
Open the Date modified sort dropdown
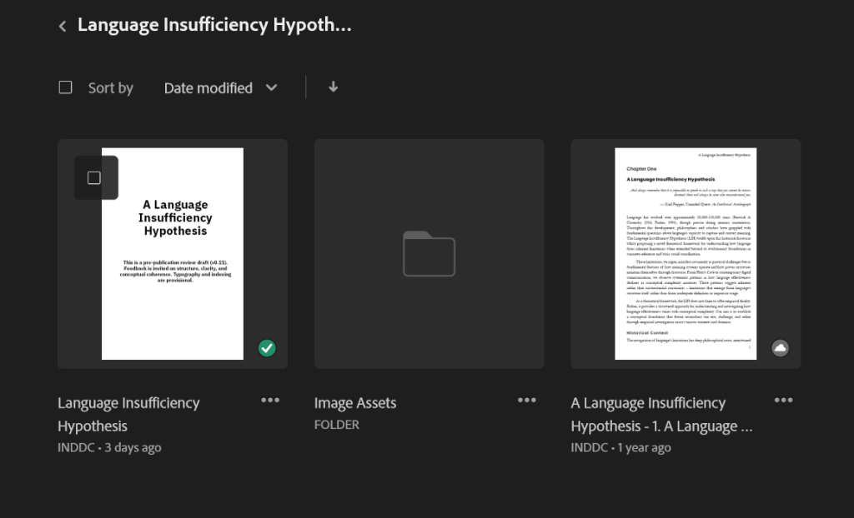208,87
